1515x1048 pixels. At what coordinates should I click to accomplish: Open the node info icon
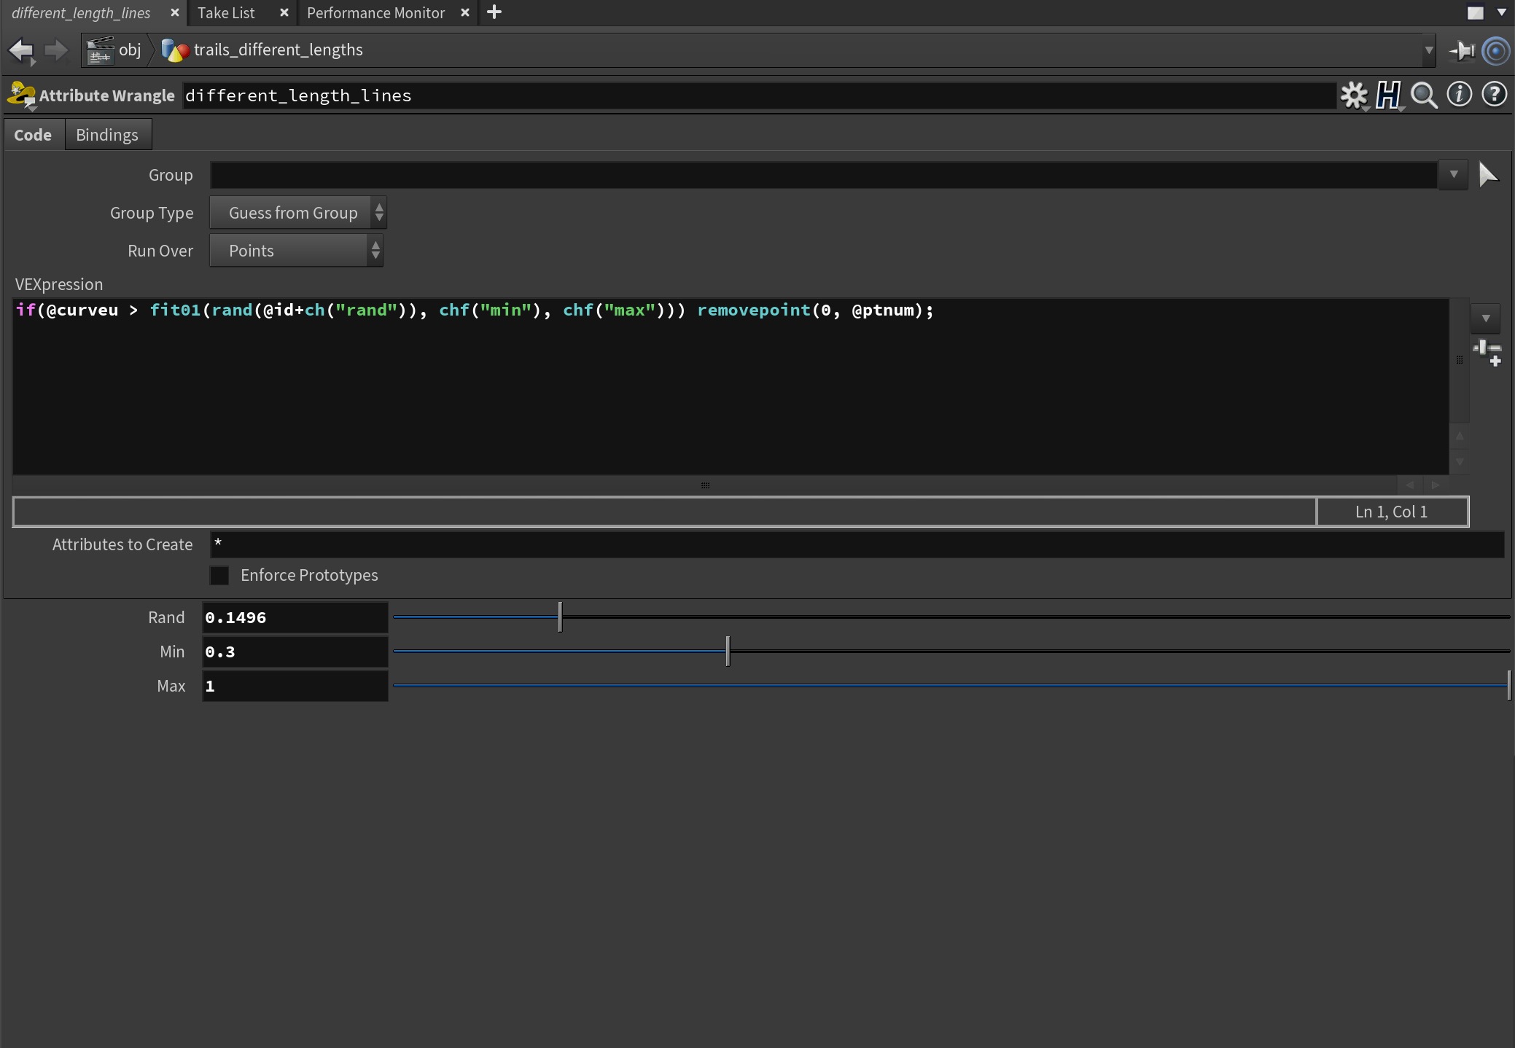[1459, 94]
